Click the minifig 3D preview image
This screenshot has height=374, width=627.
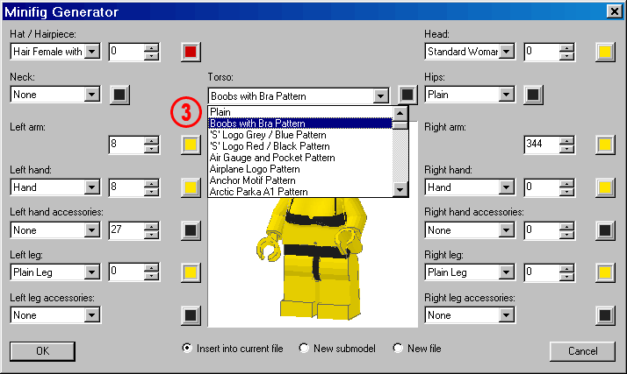[x=313, y=263]
